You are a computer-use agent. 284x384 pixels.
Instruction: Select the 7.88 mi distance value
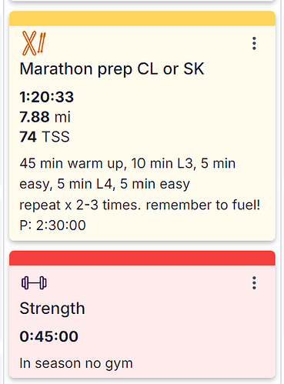tap(45, 117)
